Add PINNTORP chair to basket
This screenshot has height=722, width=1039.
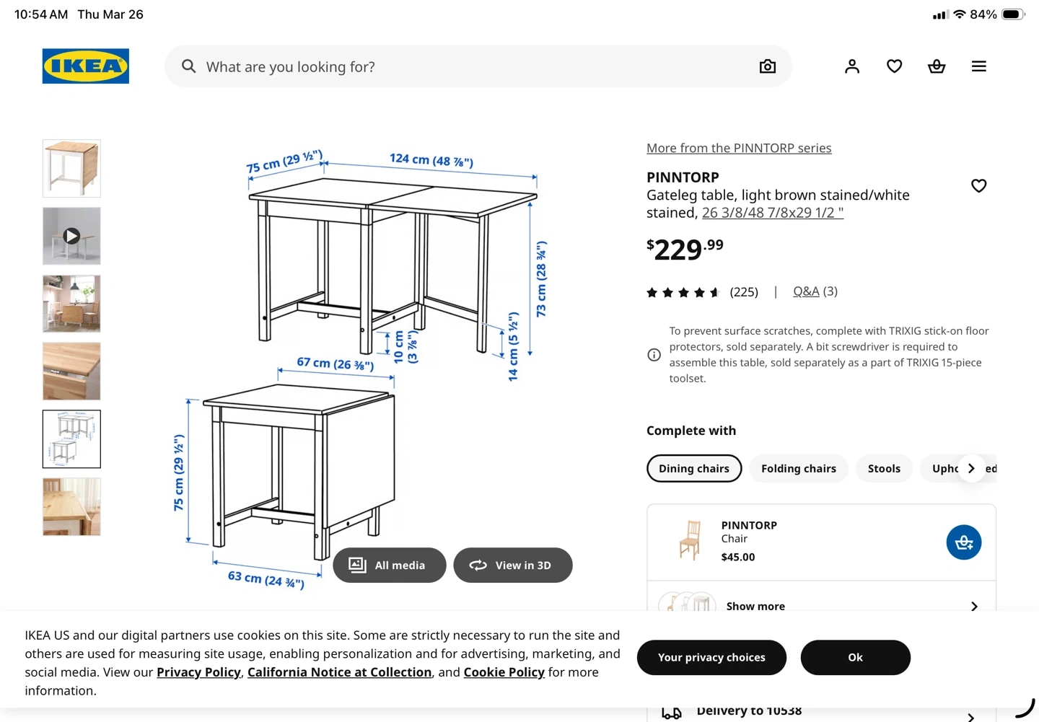(x=963, y=542)
